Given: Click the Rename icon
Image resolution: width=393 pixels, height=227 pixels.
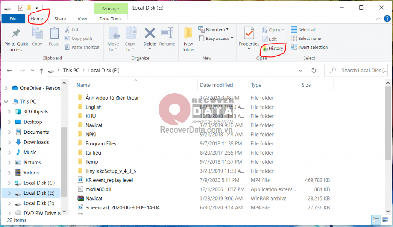Looking at the screenshot, I should (167, 34).
